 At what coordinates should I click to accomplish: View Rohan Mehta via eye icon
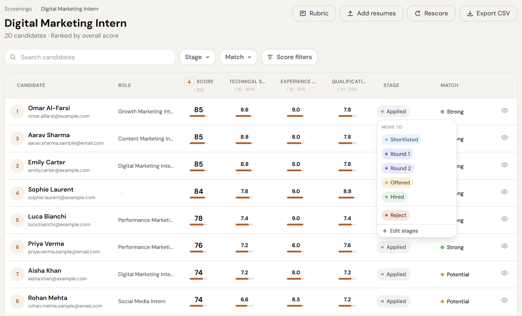coord(504,300)
